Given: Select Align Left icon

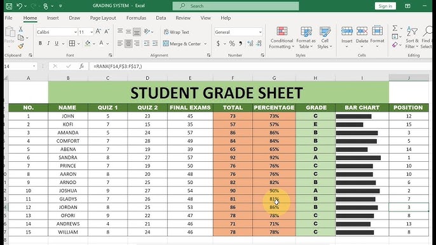Looking at the screenshot, I should pos(120,43).
